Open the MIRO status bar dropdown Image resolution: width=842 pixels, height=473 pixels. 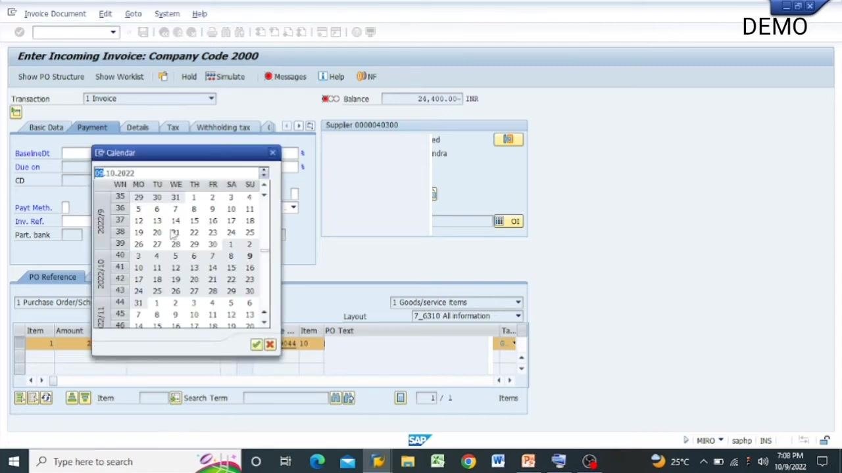[x=721, y=440]
